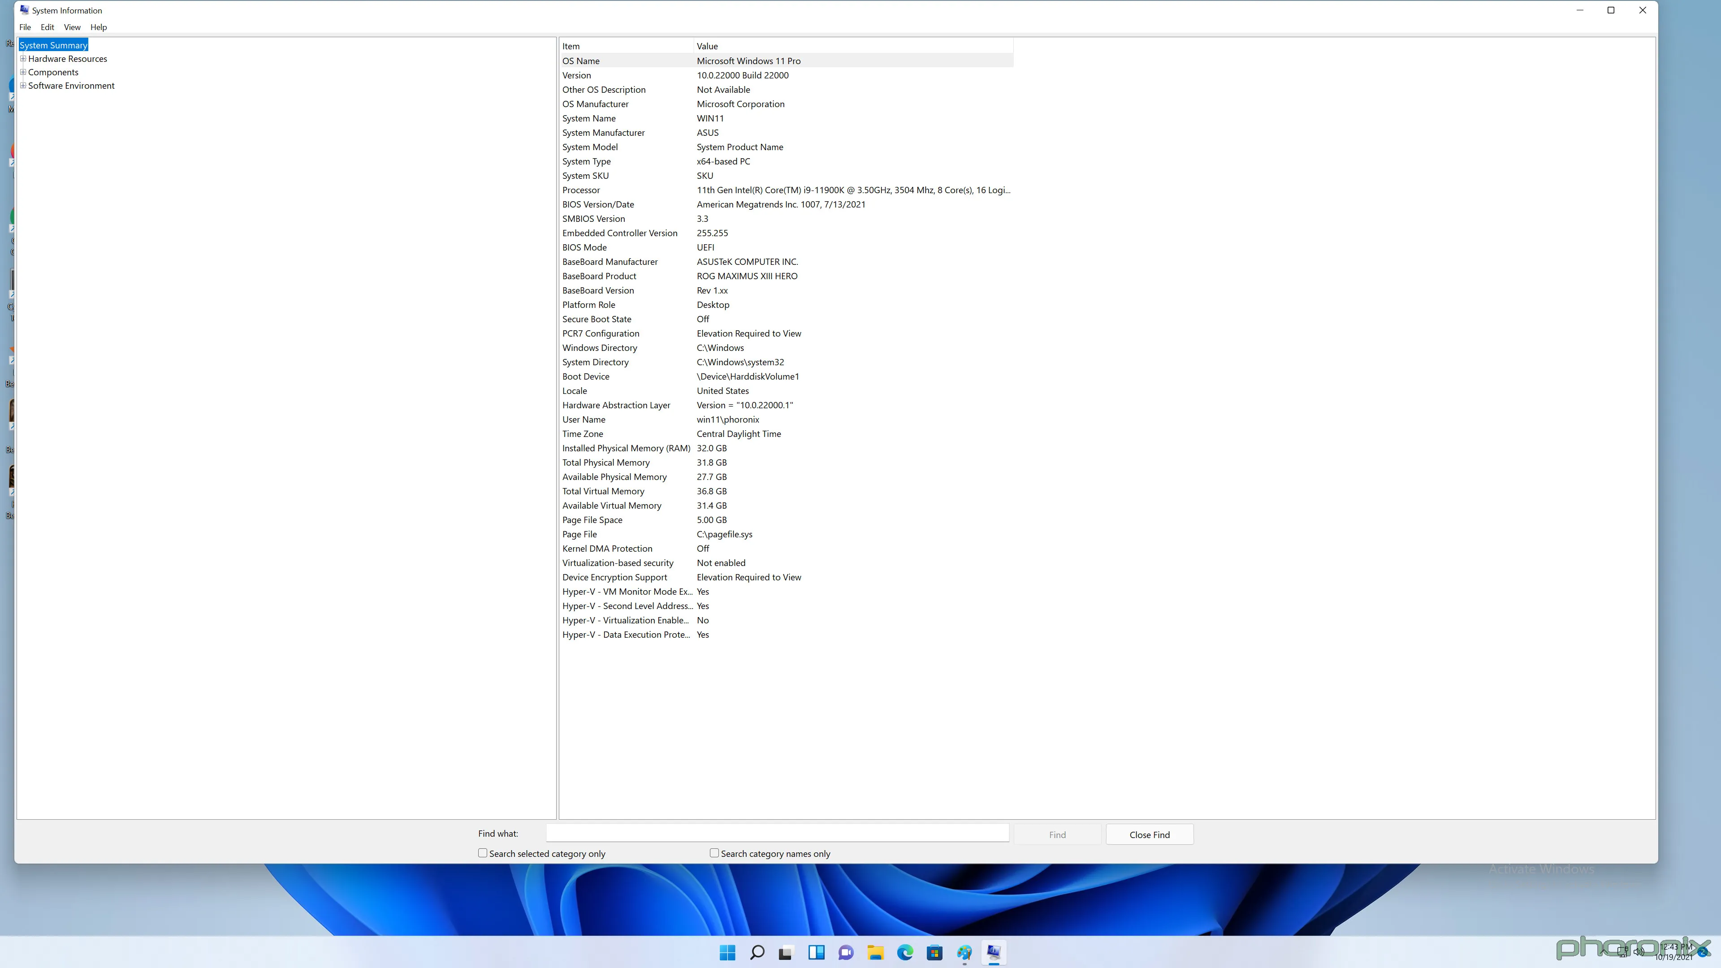
Task: Expand the Components tree node
Action: pos(23,72)
